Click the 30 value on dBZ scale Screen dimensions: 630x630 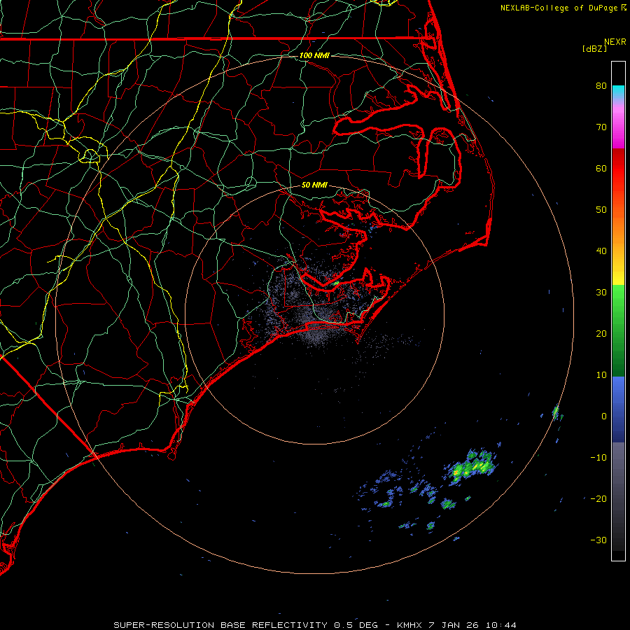click(601, 293)
